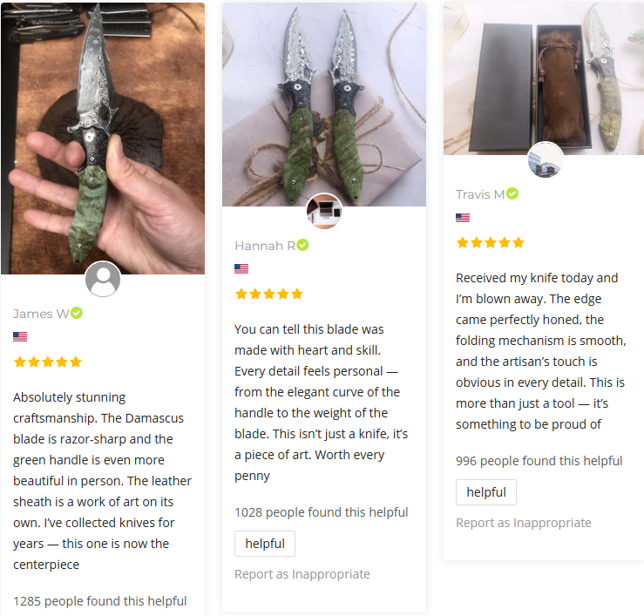The image size is (644, 616).
Task: Click Hannah R's five-star rating
Action: point(269,294)
